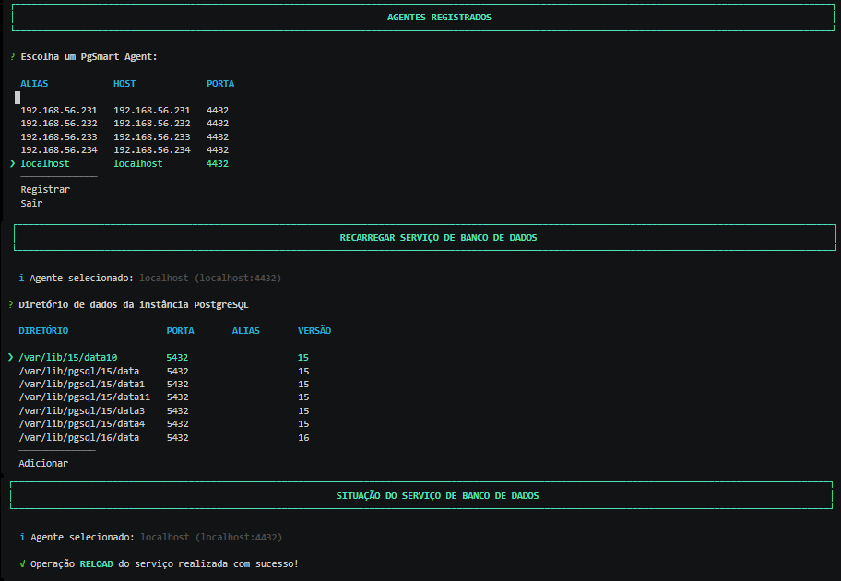Click the ALIAS column header in agents table
Image resolution: width=841 pixels, height=581 pixels.
pos(34,84)
